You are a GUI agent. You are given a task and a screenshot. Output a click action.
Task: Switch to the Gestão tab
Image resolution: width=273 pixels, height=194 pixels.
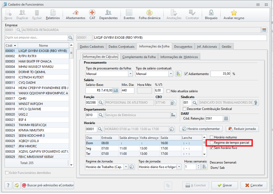[226, 47]
